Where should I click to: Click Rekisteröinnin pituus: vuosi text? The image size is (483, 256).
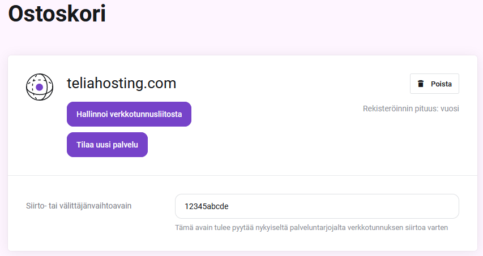(411, 109)
